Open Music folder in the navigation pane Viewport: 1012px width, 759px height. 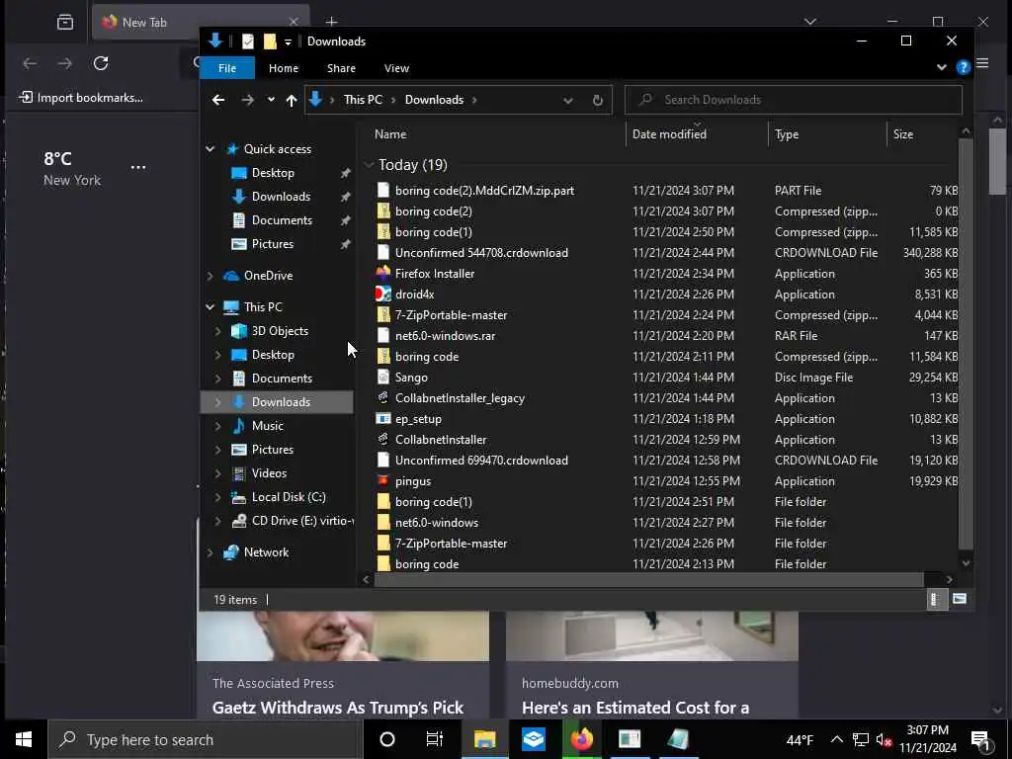coord(267,426)
